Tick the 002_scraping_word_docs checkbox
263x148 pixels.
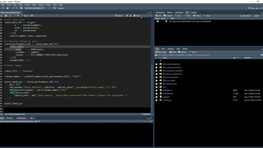157,67
